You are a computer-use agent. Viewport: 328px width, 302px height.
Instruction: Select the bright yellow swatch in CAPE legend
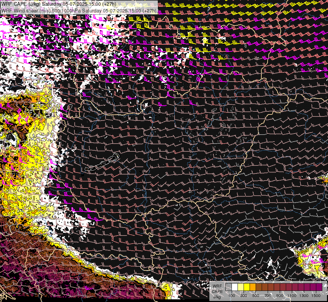(x=247, y=287)
